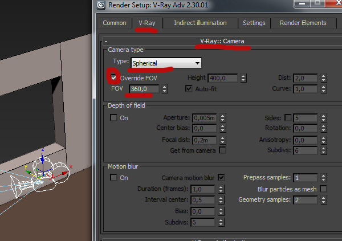Toggle the Sides checkbox
This screenshot has height=241, width=342.
click(x=288, y=118)
